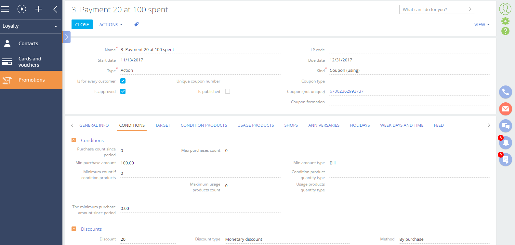Open user profile avatar icon
Image resolution: width=515 pixels, height=245 pixels.
coord(505,9)
